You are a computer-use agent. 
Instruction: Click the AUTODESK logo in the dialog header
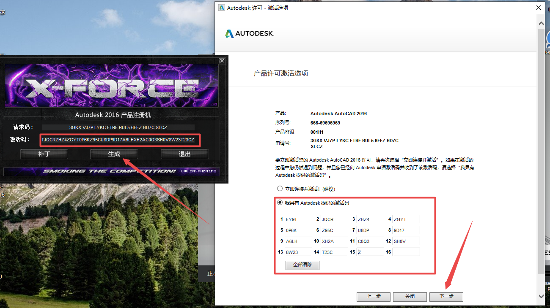pyautogui.click(x=250, y=33)
